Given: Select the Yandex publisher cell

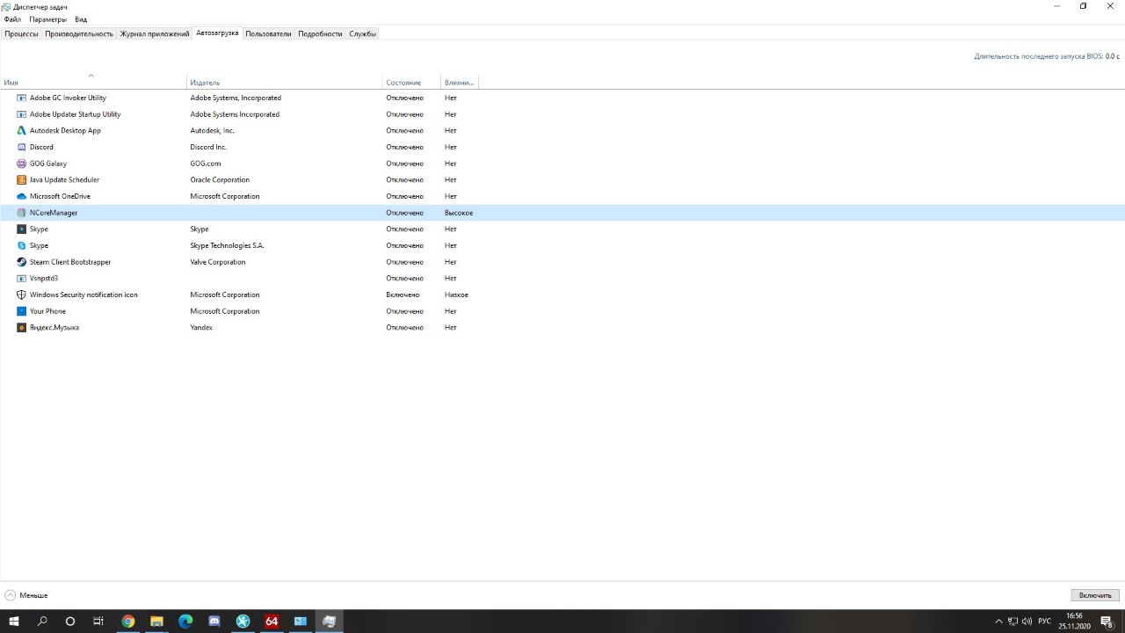Looking at the screenshot, I should click(201, 328).
